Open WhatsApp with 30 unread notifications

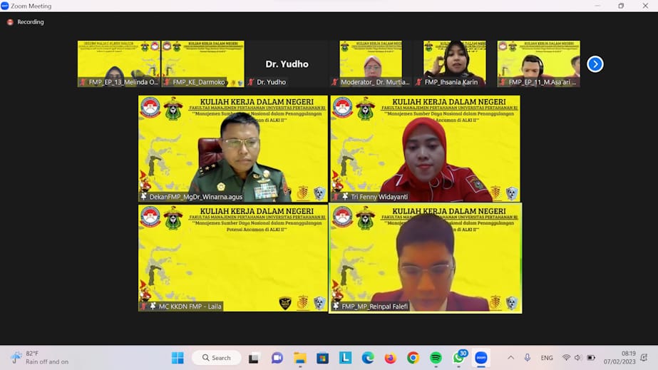[x=458, y=358]
